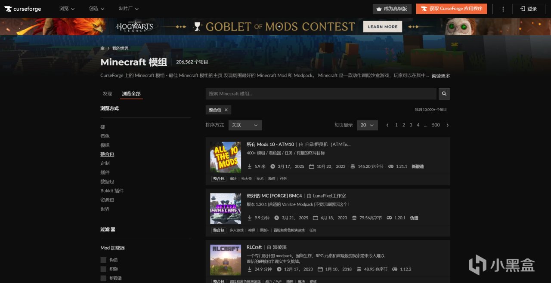Check the 新锻造 mod loader checkbox
This screenshot has height=283, width=551.
coord(103,278)
